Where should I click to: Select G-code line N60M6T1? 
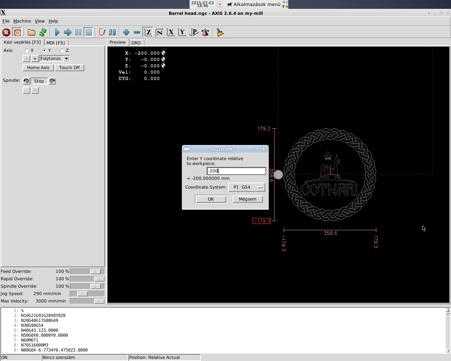30,340
